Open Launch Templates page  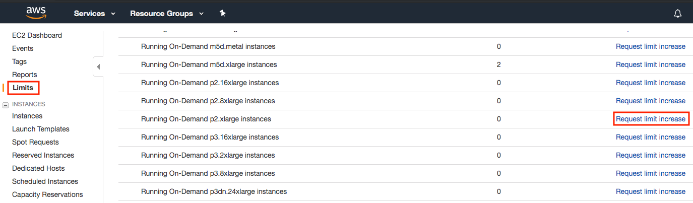tap(41, 129)
